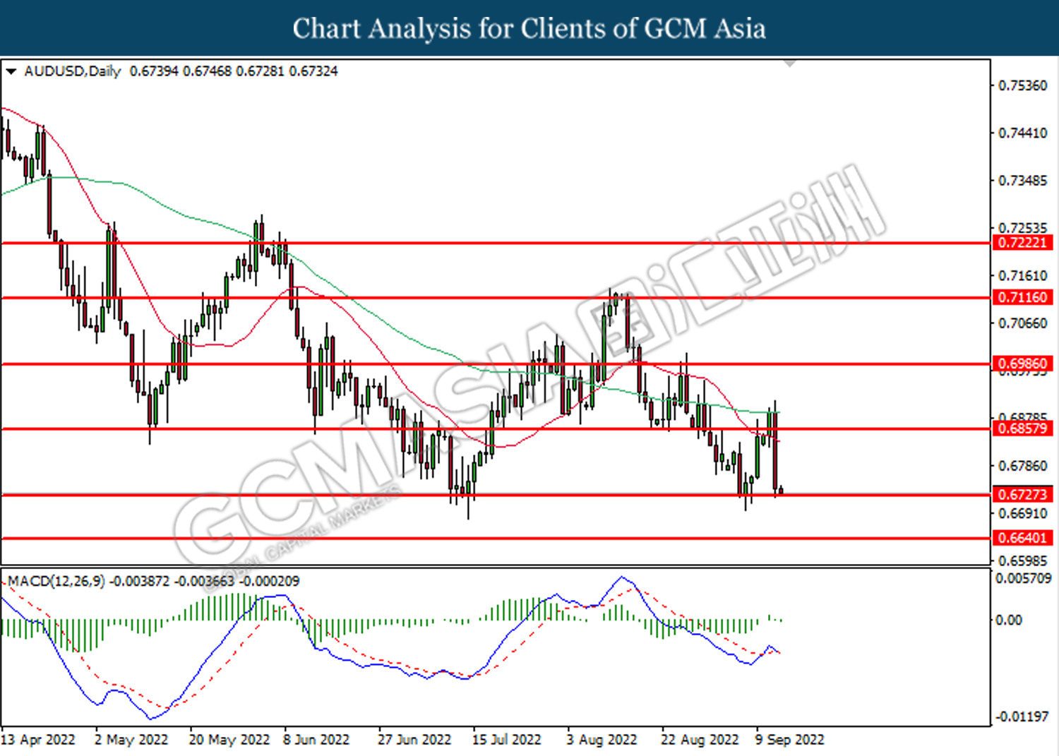Click the 0.67273 red price level label
This screenshot has width=1059, height=756.
1023,495
